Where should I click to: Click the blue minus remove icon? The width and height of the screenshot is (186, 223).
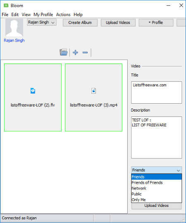[x=85, y=52]
